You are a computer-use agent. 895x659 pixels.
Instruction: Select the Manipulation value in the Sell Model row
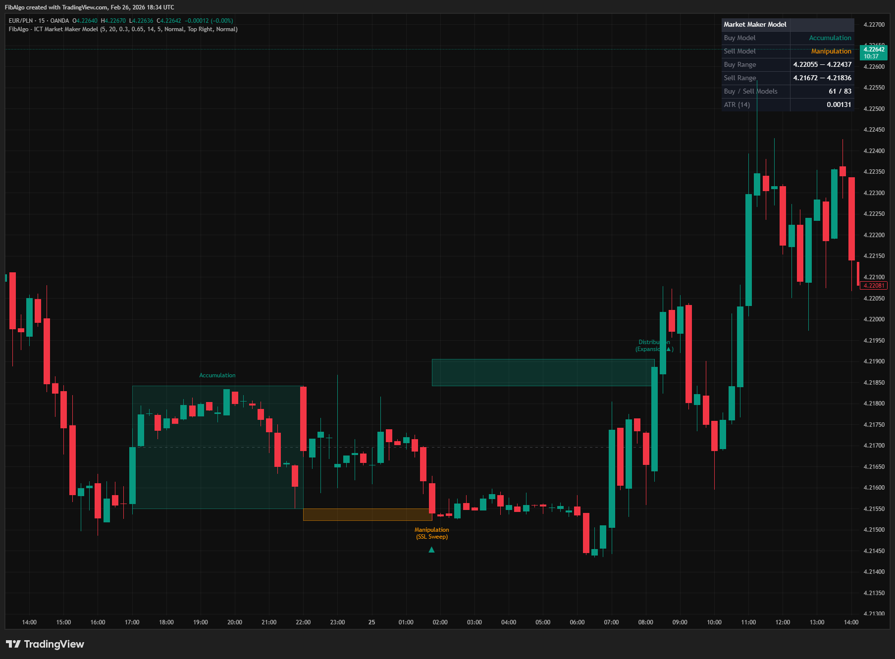point(832,51)
